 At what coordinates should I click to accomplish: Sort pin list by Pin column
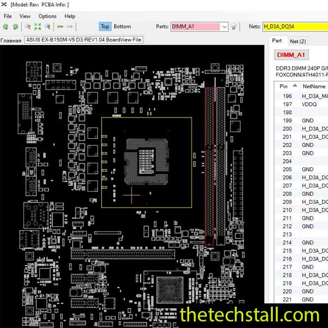coord(284,86)
